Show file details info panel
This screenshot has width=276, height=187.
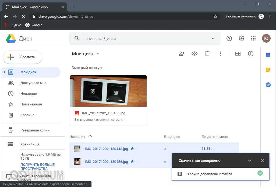click(x=251, y=54)
